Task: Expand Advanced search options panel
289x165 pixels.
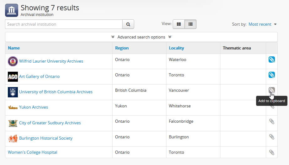Action: coord(141,37)
